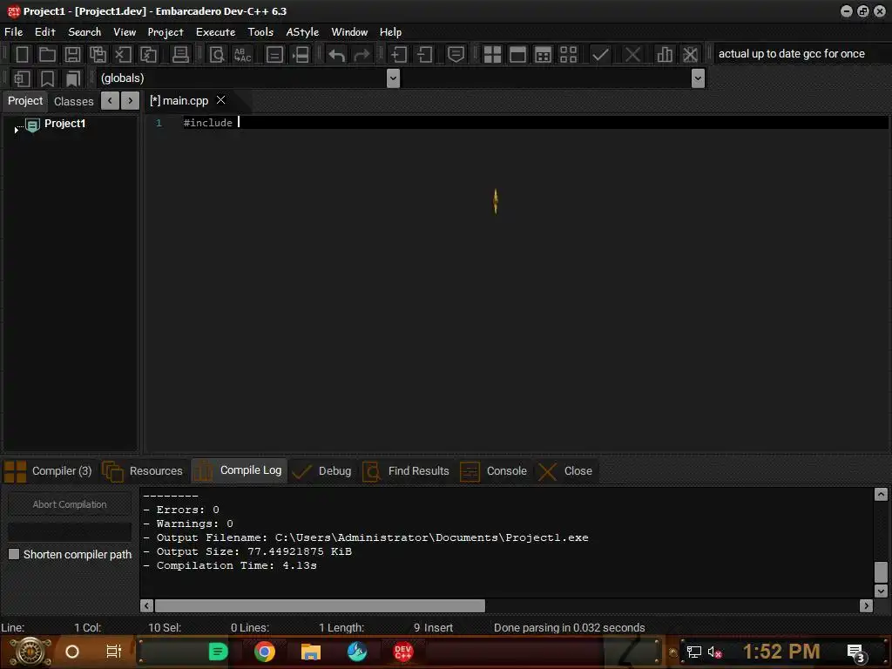Open File Explorer from the taskbar
Screen dimensions: 892x669
pyautogui.click(x=311, y=652)
